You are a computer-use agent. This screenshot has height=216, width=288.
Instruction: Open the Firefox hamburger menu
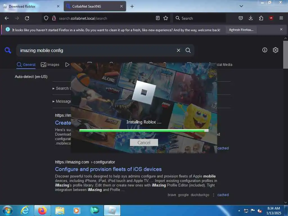click(281, 18)
